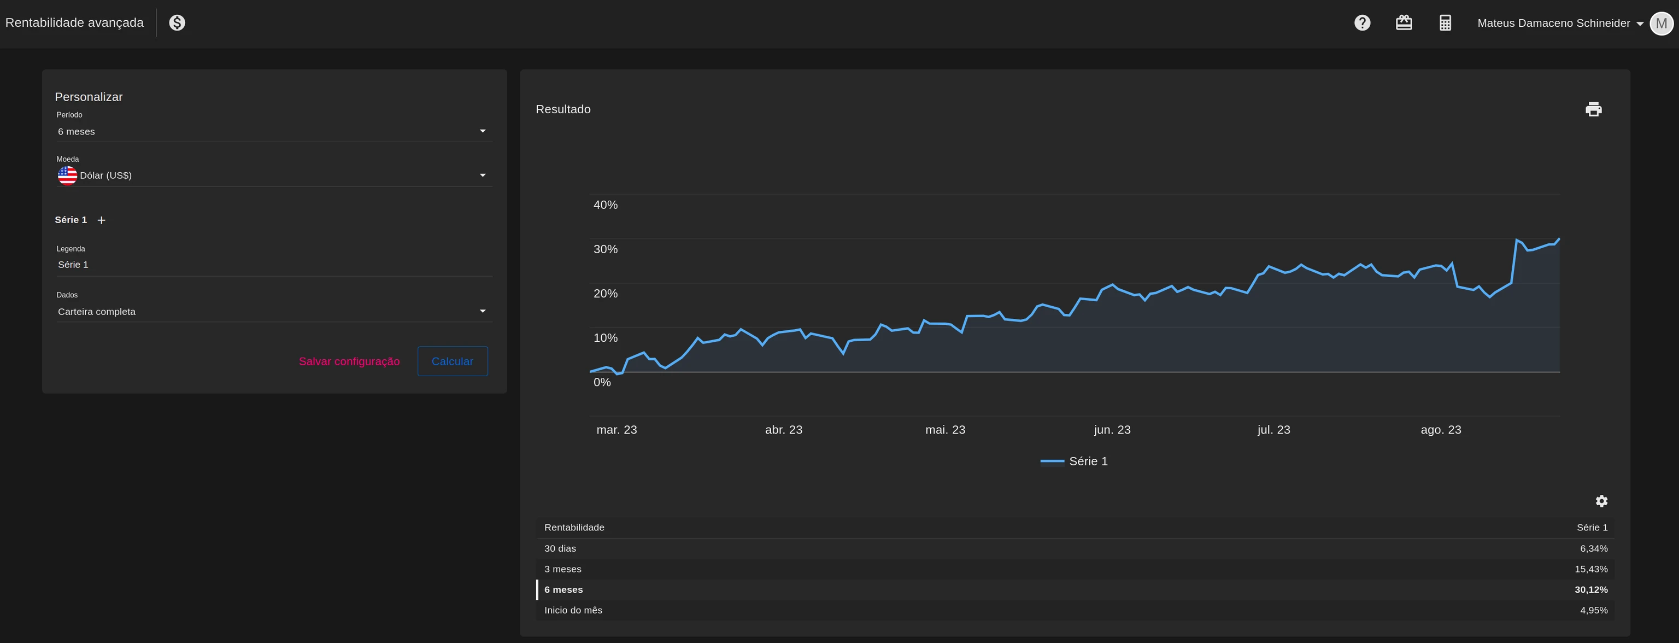
Task: Click Salvar configuração link
Action: [x=349, y=361]
